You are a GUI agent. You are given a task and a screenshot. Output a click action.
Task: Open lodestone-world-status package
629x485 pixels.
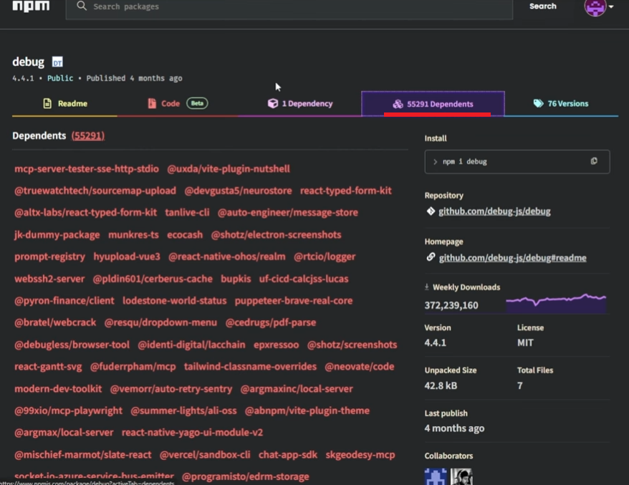175,301
